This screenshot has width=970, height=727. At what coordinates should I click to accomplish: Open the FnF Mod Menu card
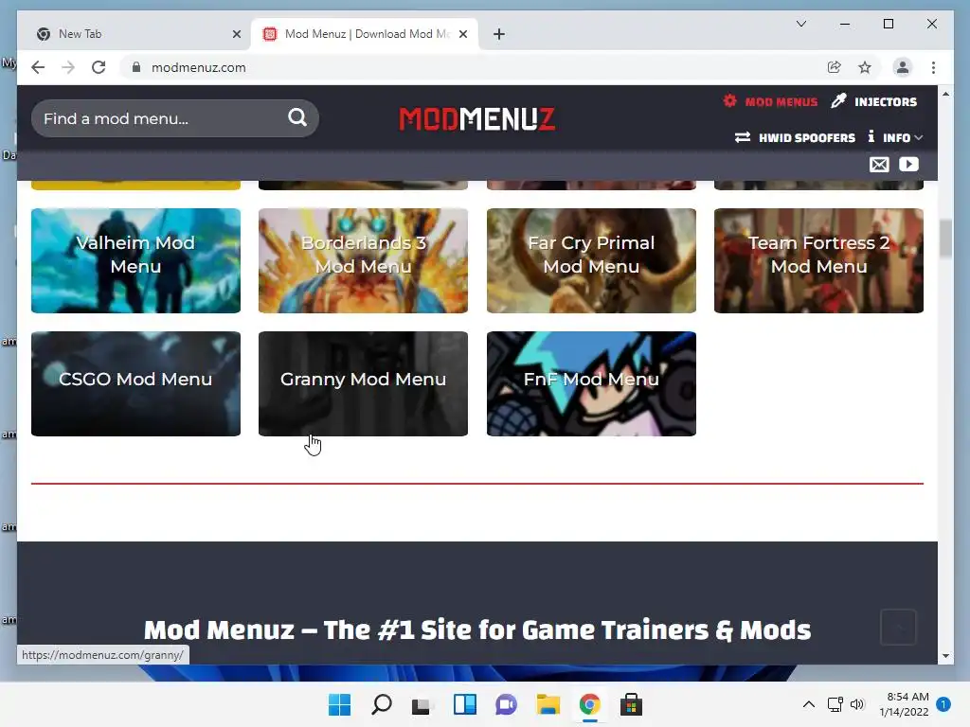pos(591,383)
